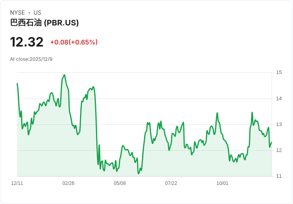The width and height of the screenshot is (293, 204).
Task: Click the 10/01 date on the x-axis
Action: [x=223, y=183]
